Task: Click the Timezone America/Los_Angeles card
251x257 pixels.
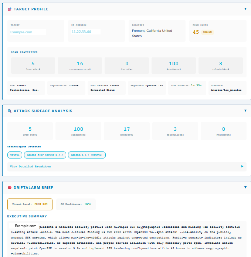Action: pos(227,88)
